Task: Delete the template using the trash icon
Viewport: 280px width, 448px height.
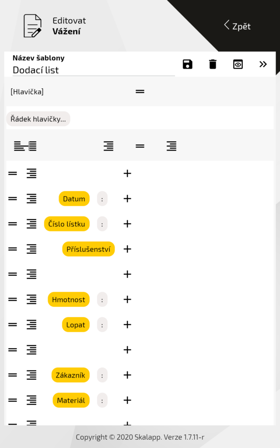Action: (213, 64)
